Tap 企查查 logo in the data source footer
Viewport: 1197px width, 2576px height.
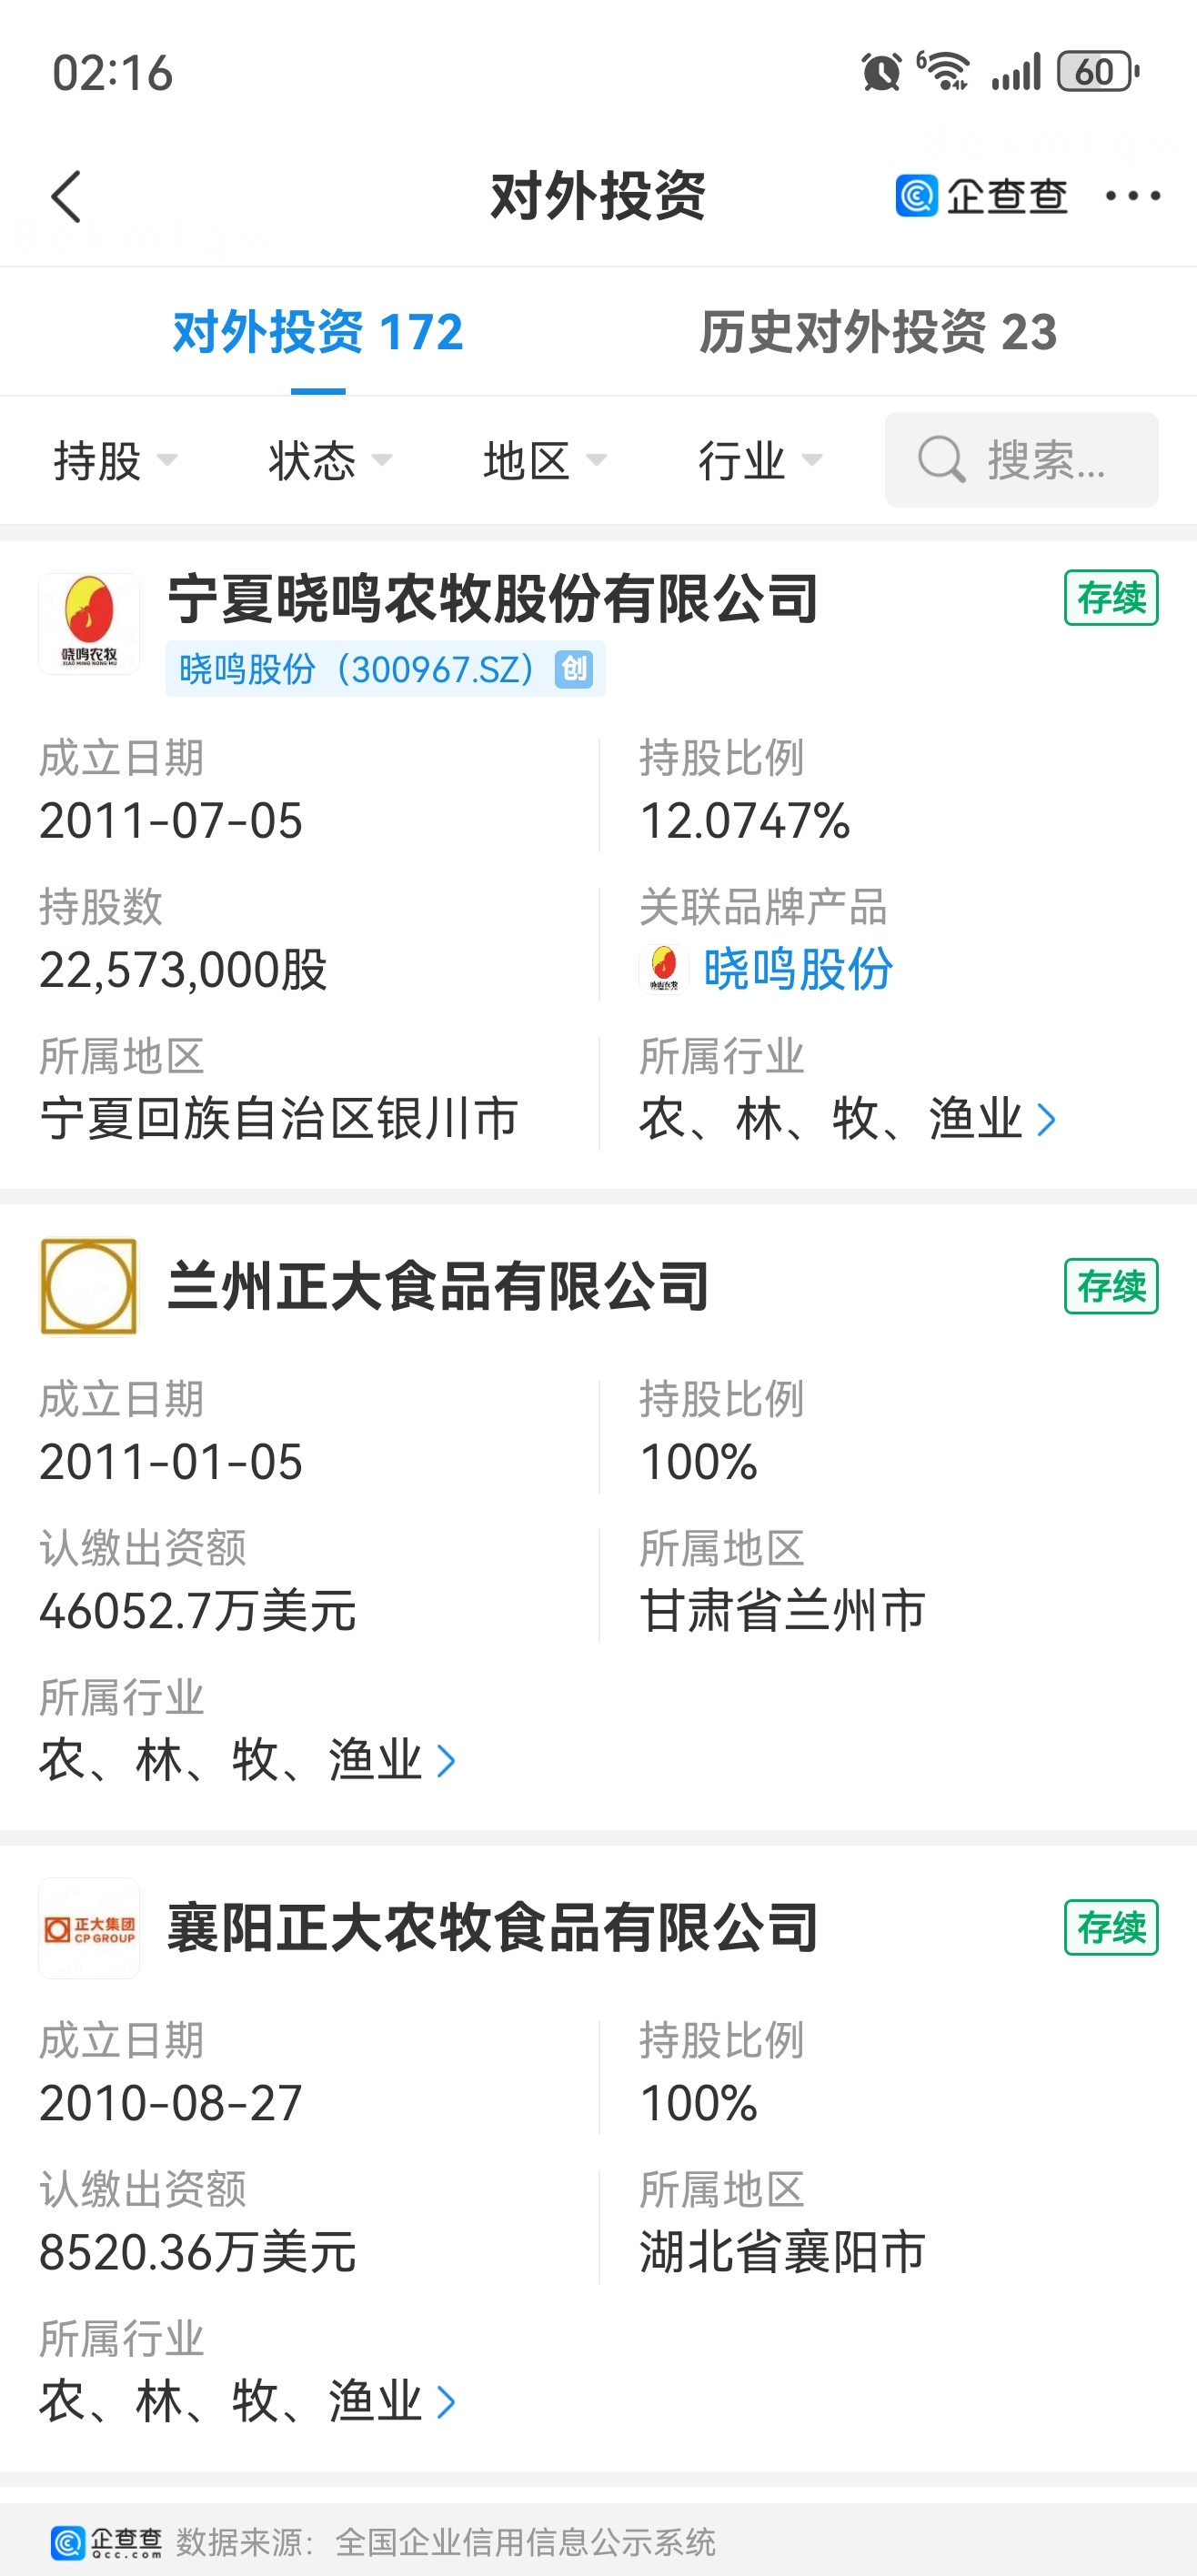106,2541
